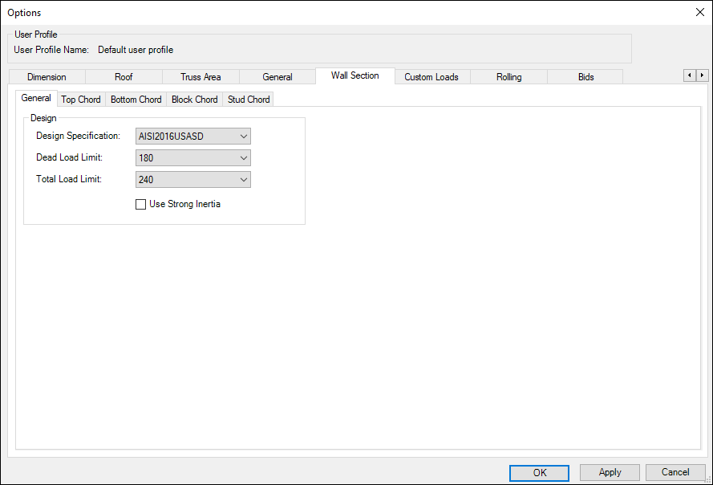This screenshot has width=713, height=485.
Task: Close the Options dialog window
Action: coord(699,12)
